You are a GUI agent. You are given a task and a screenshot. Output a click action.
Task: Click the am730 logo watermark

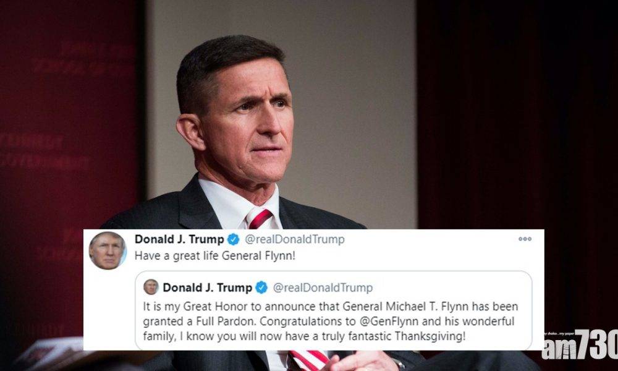coord(580,345)
